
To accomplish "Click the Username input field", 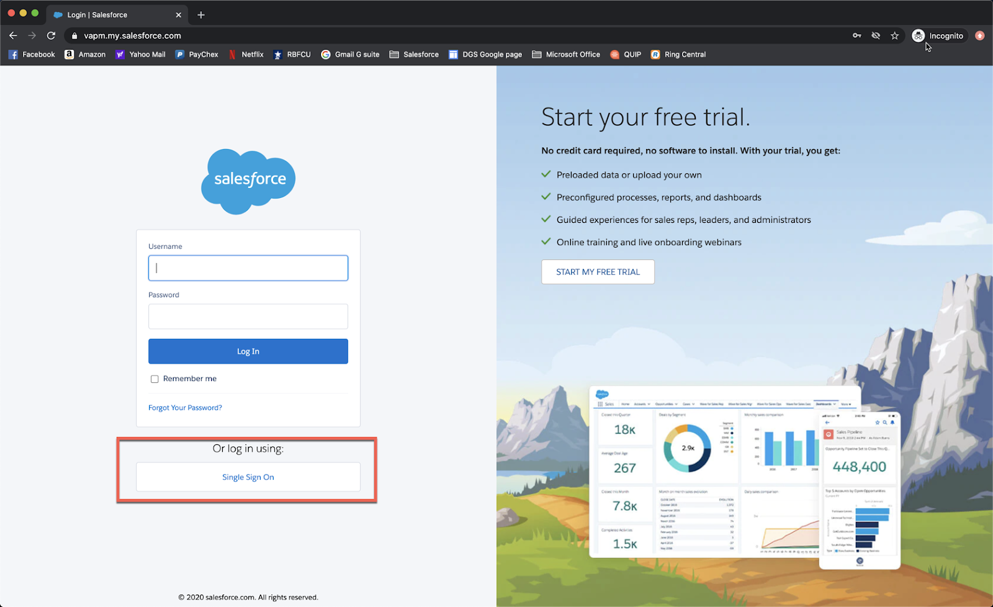I will point(248,268).
